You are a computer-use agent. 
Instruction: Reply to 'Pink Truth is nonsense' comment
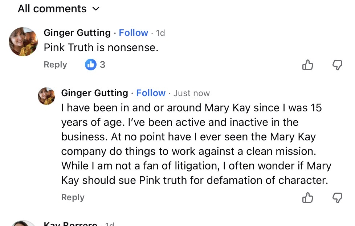pyautogui.click(x=55, y=65)
